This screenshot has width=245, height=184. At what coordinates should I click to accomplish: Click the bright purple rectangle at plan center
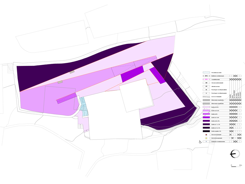click(132, 74)
